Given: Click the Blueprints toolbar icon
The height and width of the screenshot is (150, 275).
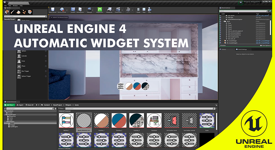Looking at the screenshot, I should point(110,10).
